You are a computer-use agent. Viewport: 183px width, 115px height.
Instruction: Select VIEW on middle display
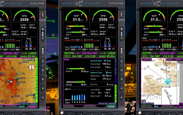pos(111,107)
